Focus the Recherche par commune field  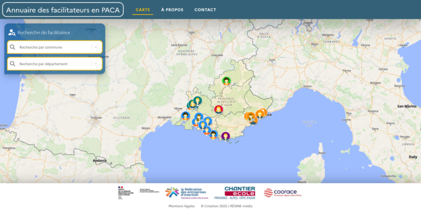(x=55, y=47)
